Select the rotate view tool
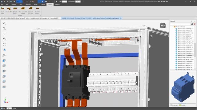Image resolution: width=197 pixels, height=110 pixels. (4, 39)
